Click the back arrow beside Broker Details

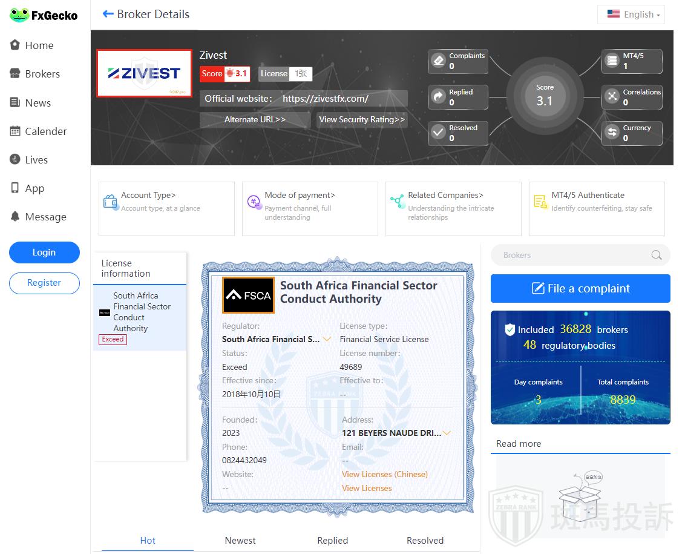tap(108, 14)
